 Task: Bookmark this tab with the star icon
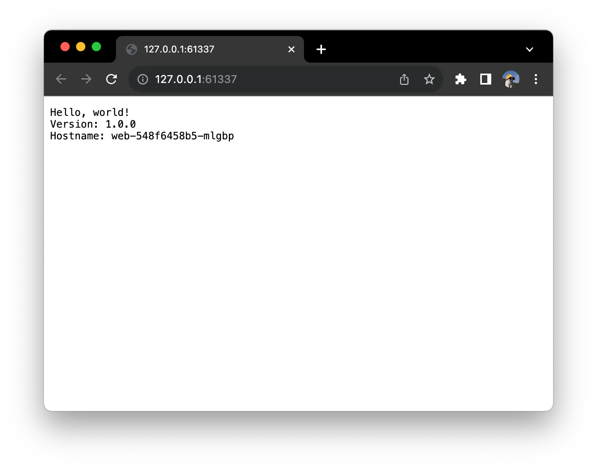429,79
